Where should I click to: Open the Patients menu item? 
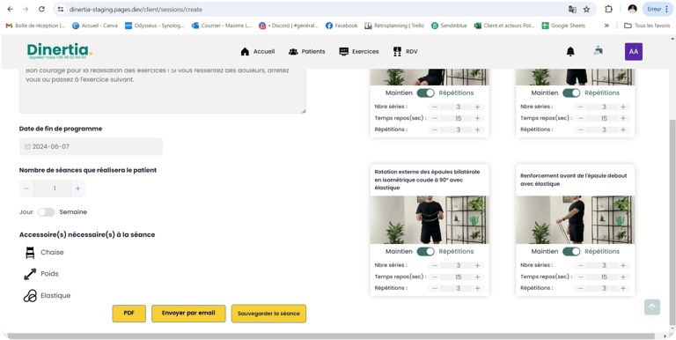307,52
